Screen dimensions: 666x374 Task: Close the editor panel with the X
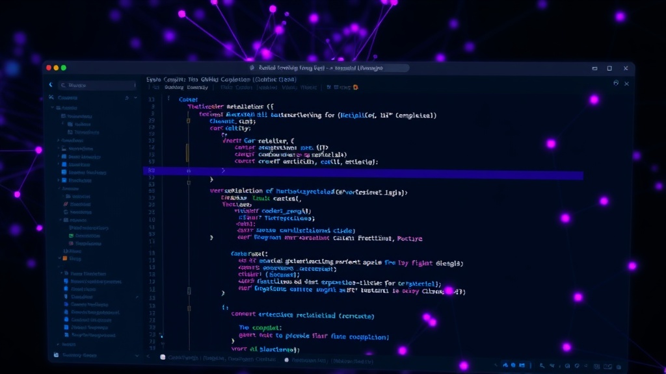(x=626, y=84)
